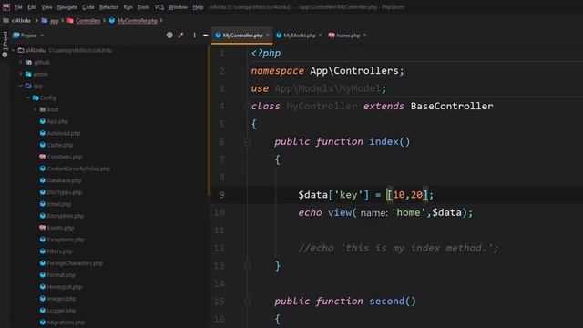Collapse the Config folder
The height and width of the screenshot is (328, 583).
(28, 97)
